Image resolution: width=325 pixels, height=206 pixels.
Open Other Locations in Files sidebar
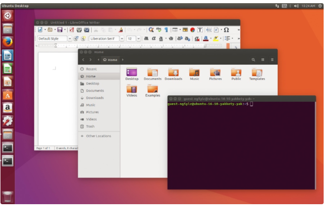pyautogui.click(x=99, y=136)
